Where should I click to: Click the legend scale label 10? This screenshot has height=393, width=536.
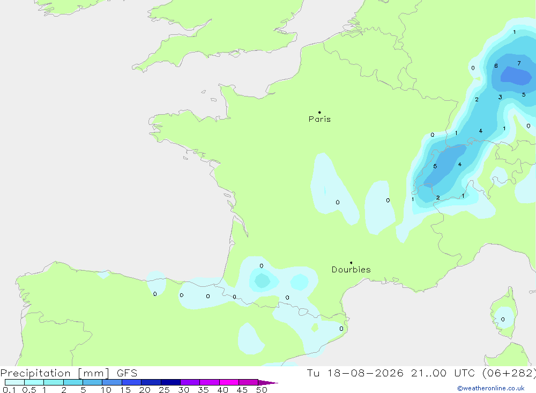click(106, 390)
